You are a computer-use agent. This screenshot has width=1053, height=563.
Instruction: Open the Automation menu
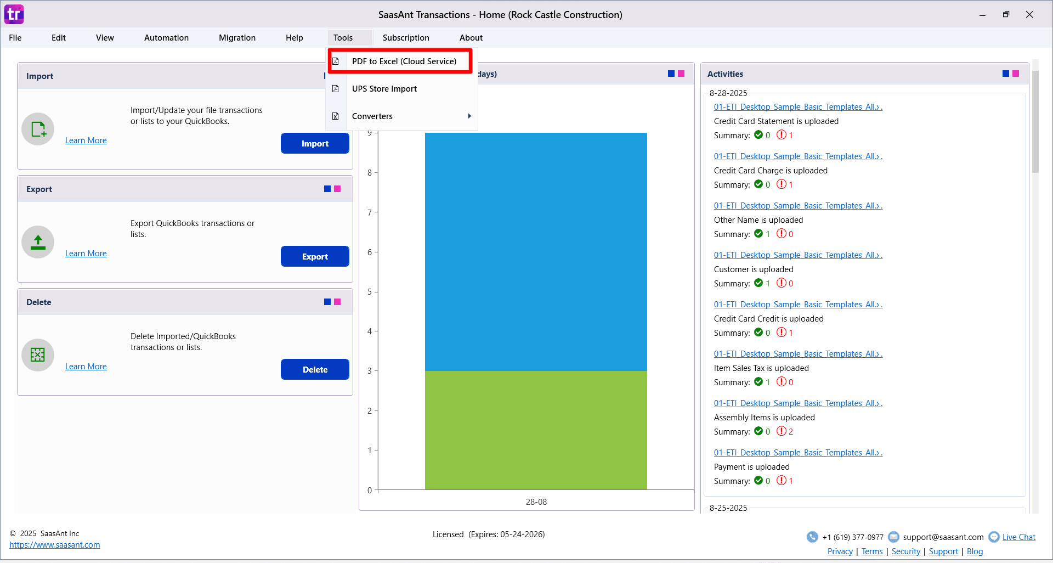(166, 38)
